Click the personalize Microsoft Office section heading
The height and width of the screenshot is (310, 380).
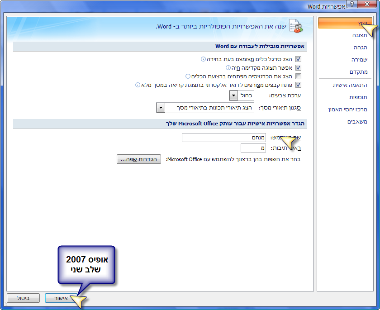coord(235,124)
